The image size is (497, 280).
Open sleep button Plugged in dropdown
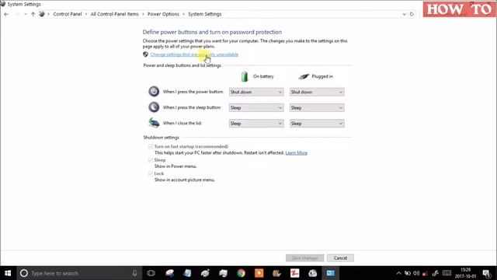point(317,107)
